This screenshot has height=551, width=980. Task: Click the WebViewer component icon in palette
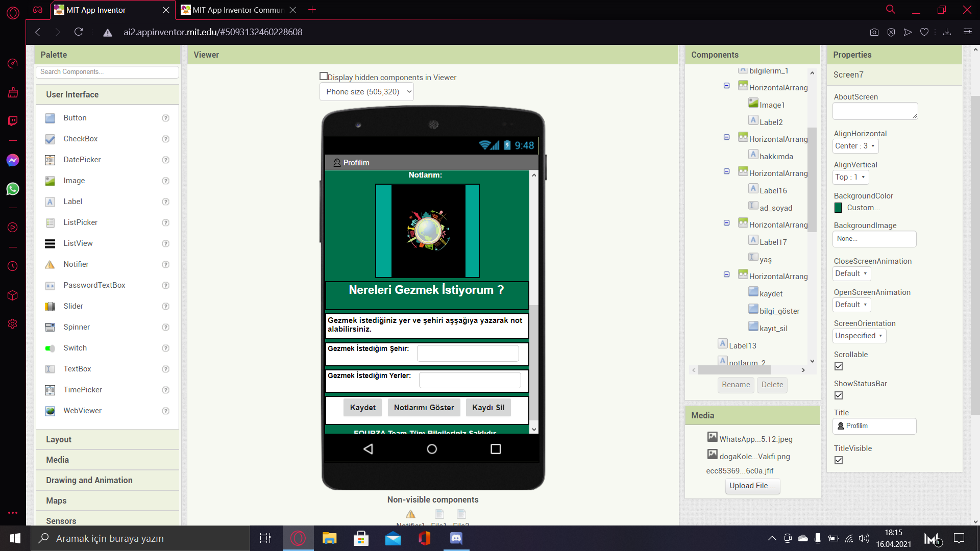[x=51, y=410]
